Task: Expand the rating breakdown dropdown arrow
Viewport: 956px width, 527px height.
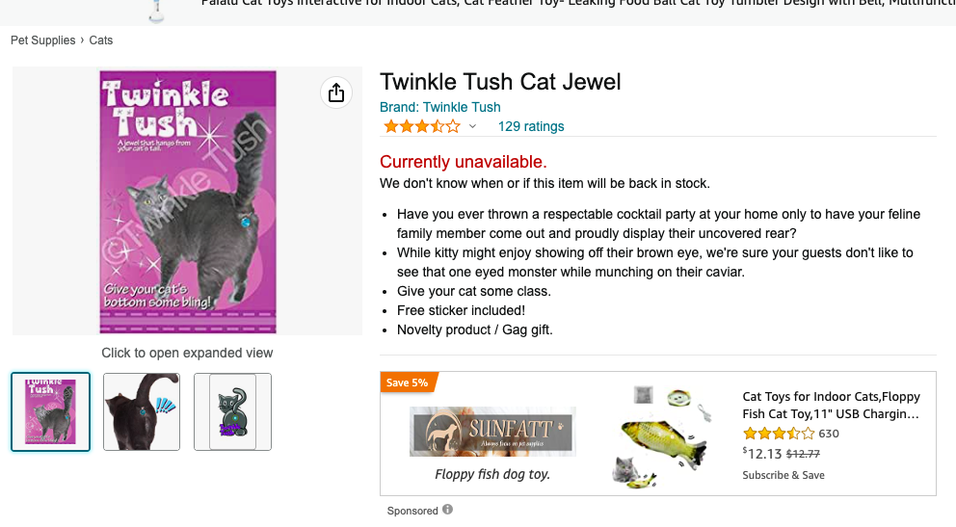Action: pos(472,127)
